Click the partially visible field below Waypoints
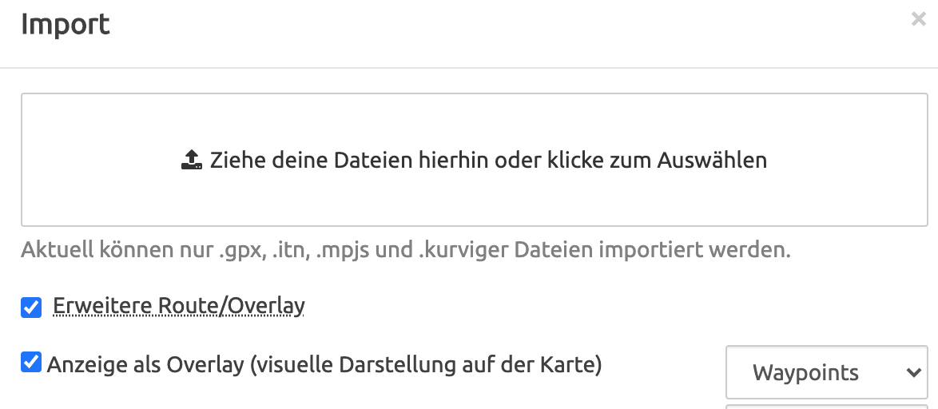Screen dimensions: 938x409 [x=826, y=407]
